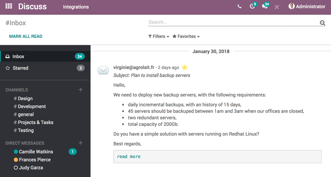Click bullet 'total capacity of 200Gb.'
The image size is (331, 177).
coord(153,124)
